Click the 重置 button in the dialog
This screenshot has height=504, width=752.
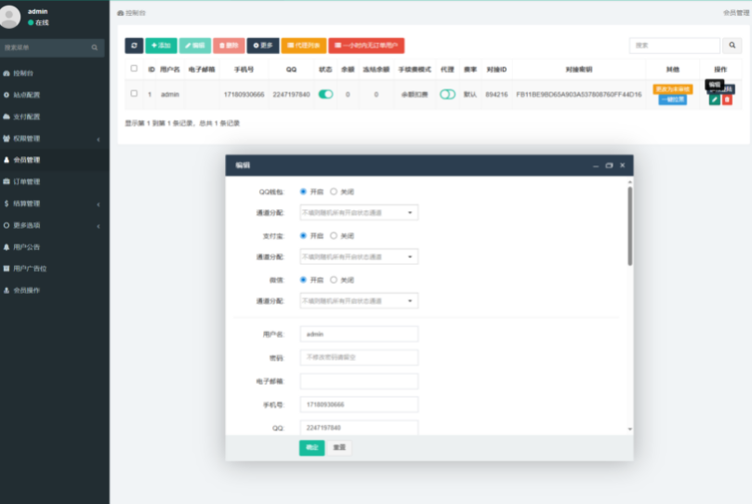(339, 447)
